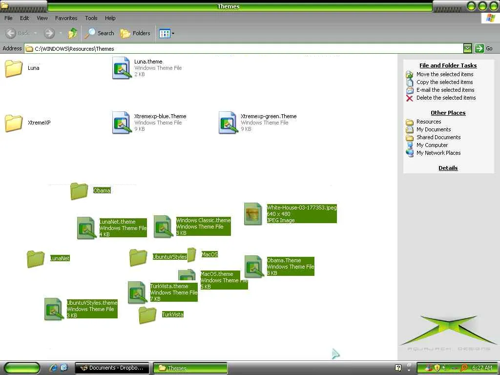Open My Computer from Other Places
Viewport: 500px width, 375px height.
(432, 145)
